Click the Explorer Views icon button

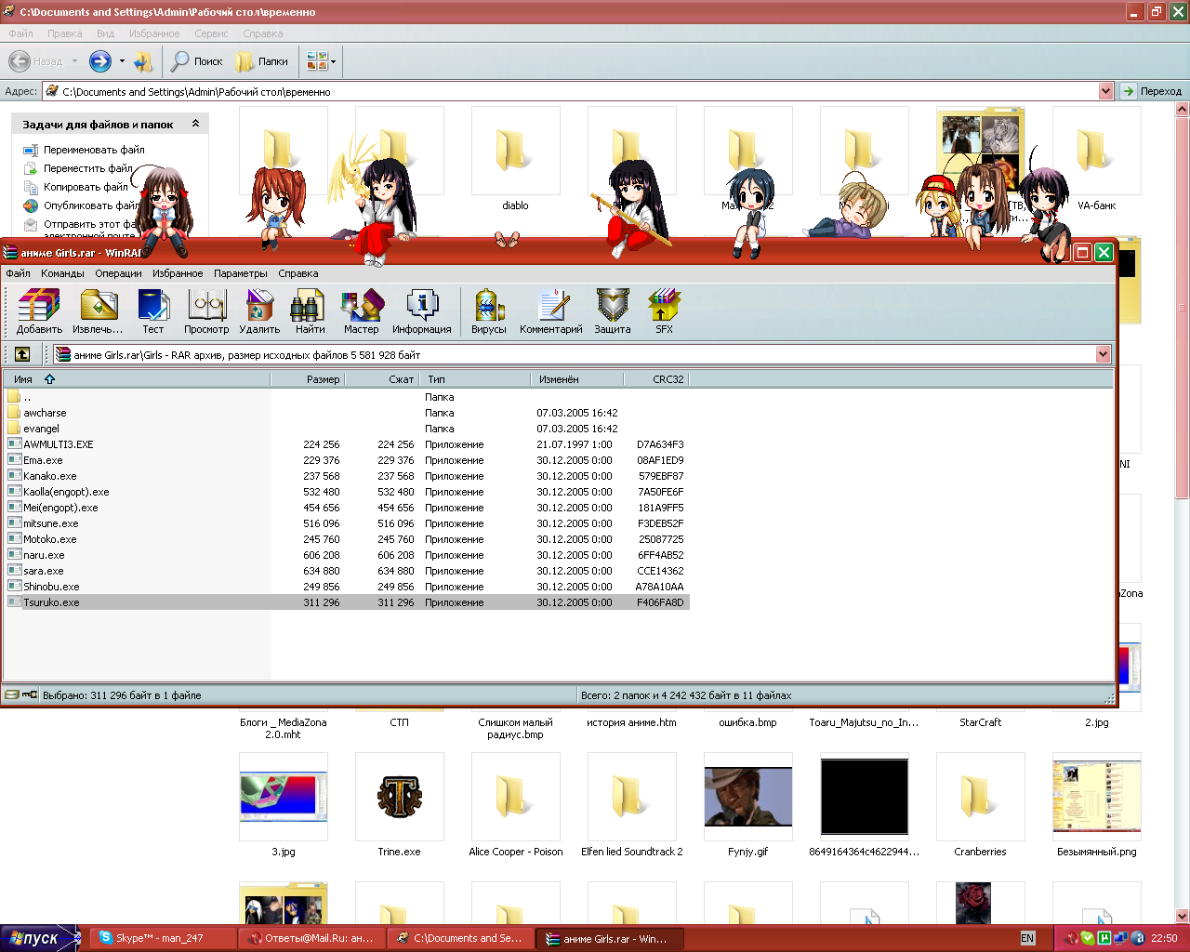point(317,61)
